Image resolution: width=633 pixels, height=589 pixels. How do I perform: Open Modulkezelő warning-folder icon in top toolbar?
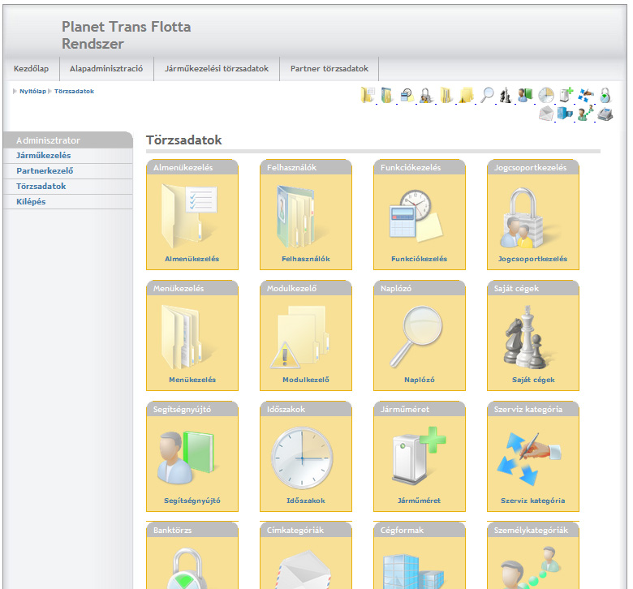[466, 95]
